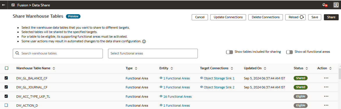
Task: Open action menu for DW_ACC_TYPE_LKP_TL row
Action: coord(326,96)
